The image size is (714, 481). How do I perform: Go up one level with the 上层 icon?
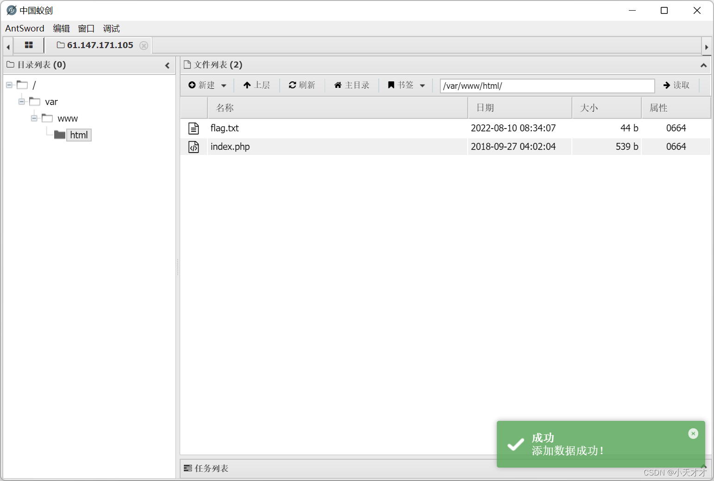point(247,85)
